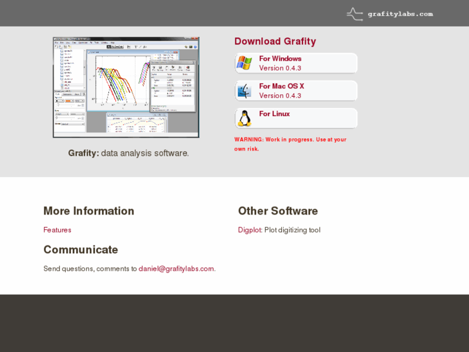
Task: Click the Mac OS X 'Version 0.4.3' text
Action: click(x=280, y=96)
